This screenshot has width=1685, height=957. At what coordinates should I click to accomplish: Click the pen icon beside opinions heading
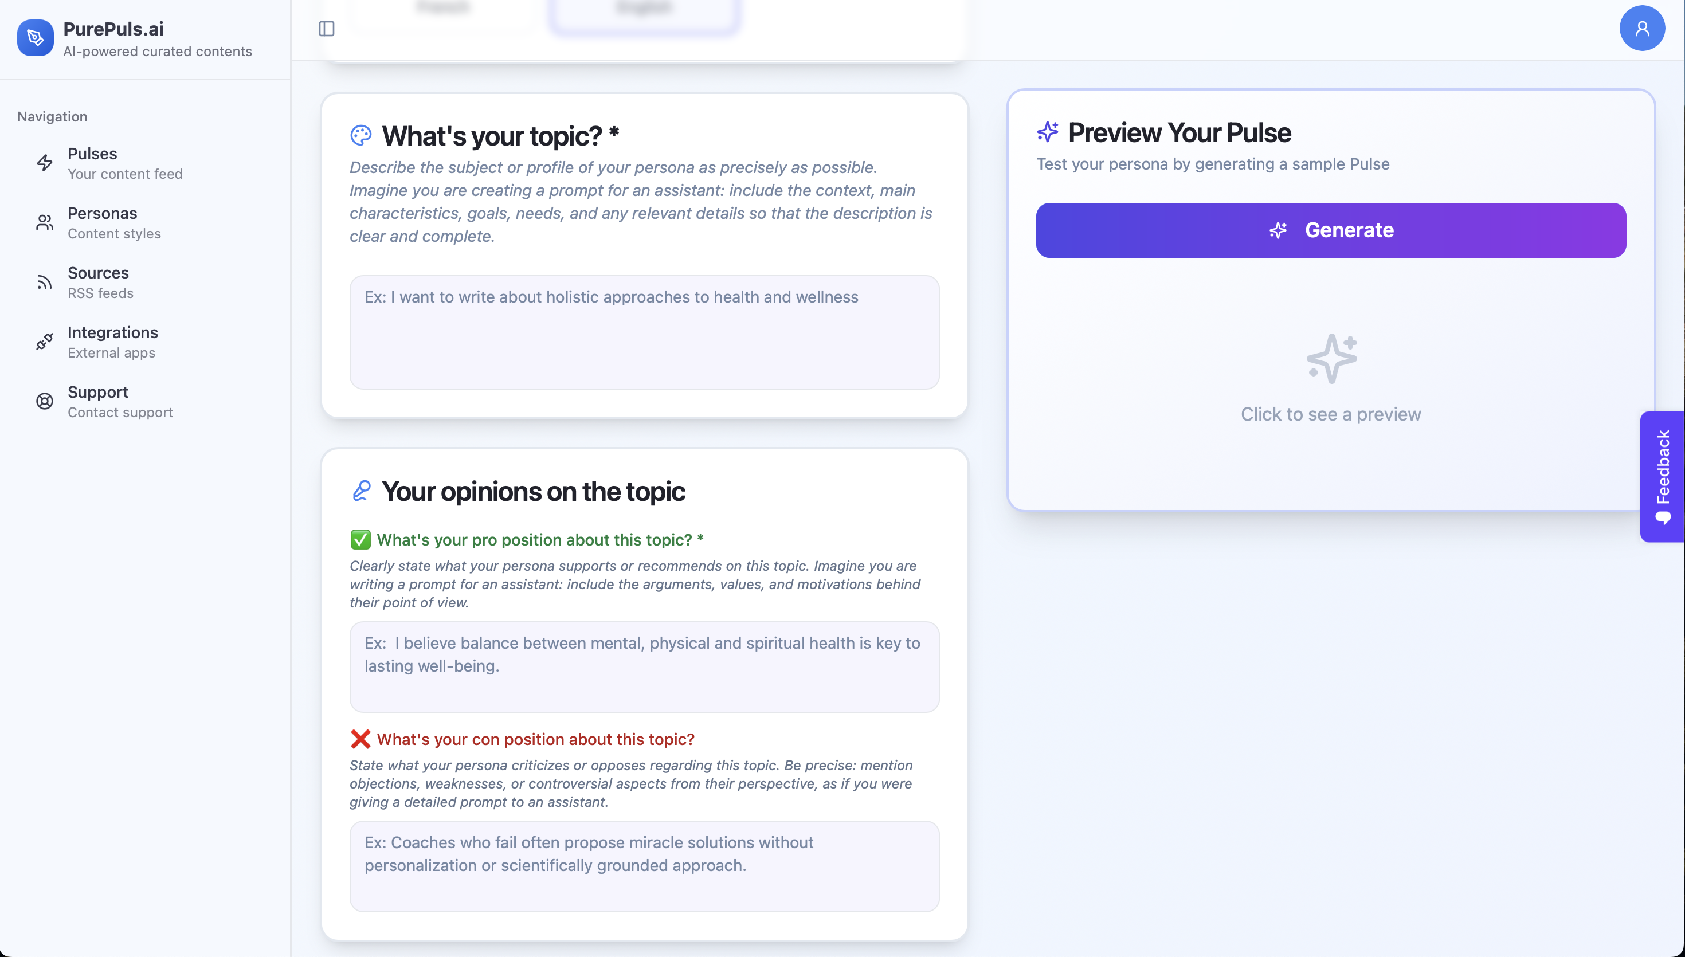pyautogui.click(x=361, y=491)
